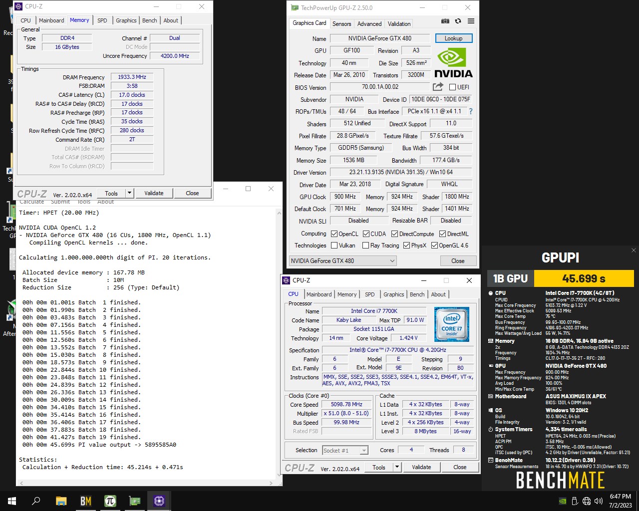Expand Tools dropdown arrow in Memory CPU-Z
The image size is (639, 511).
click(x=129, y=193)
